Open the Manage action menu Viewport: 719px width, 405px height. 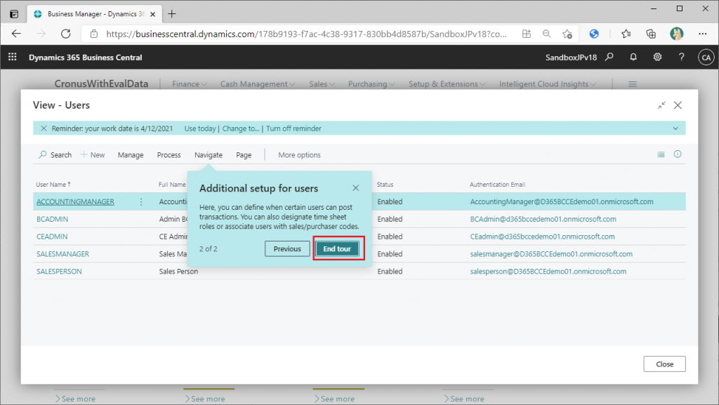point(131,155)
